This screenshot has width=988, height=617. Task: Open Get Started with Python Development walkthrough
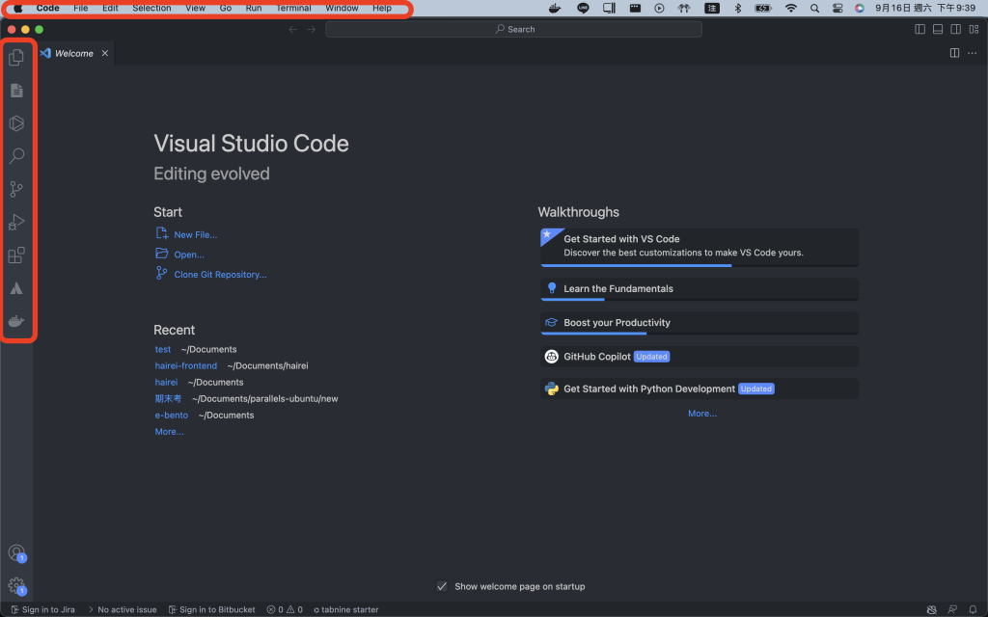[700, 389]
